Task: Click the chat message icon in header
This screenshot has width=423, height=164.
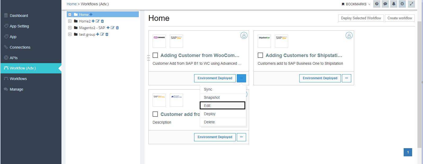Action: 385,4
